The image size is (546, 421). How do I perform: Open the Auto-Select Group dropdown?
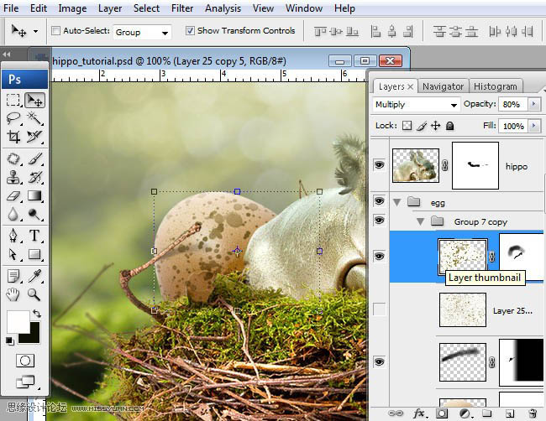tap(142, 33)
